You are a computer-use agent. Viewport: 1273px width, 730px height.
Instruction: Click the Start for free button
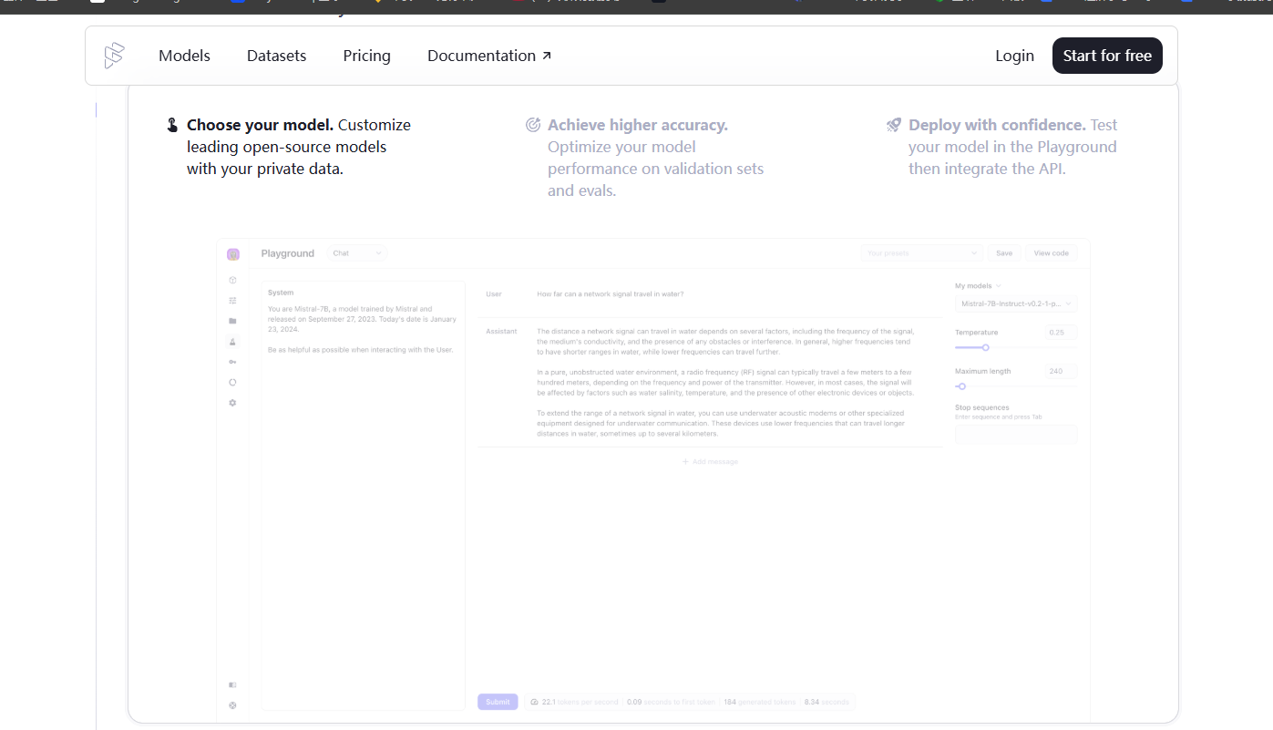pos(1107,56)
